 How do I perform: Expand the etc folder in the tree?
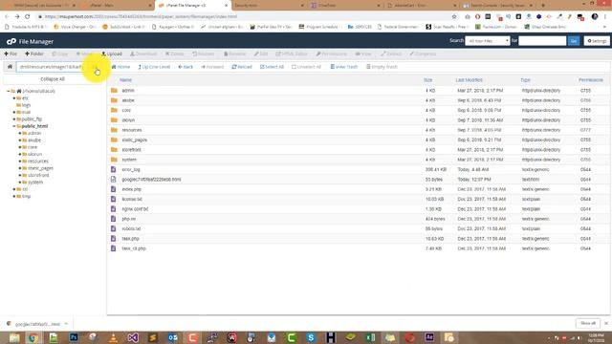14,98
